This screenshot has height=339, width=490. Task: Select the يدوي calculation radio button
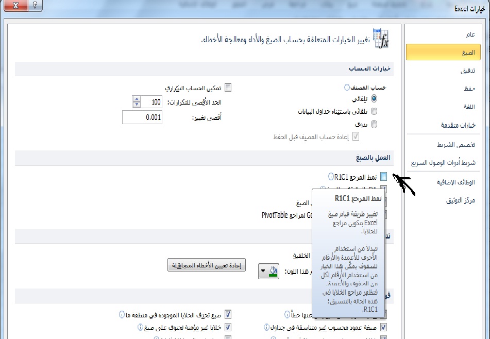pos(374,124)
